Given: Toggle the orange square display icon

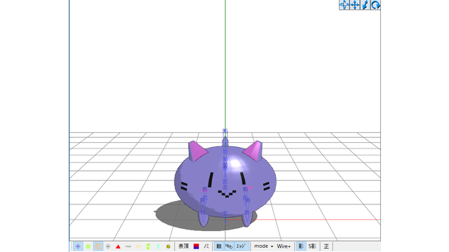Looking at the screenshot, I should (x=98, y=246).
